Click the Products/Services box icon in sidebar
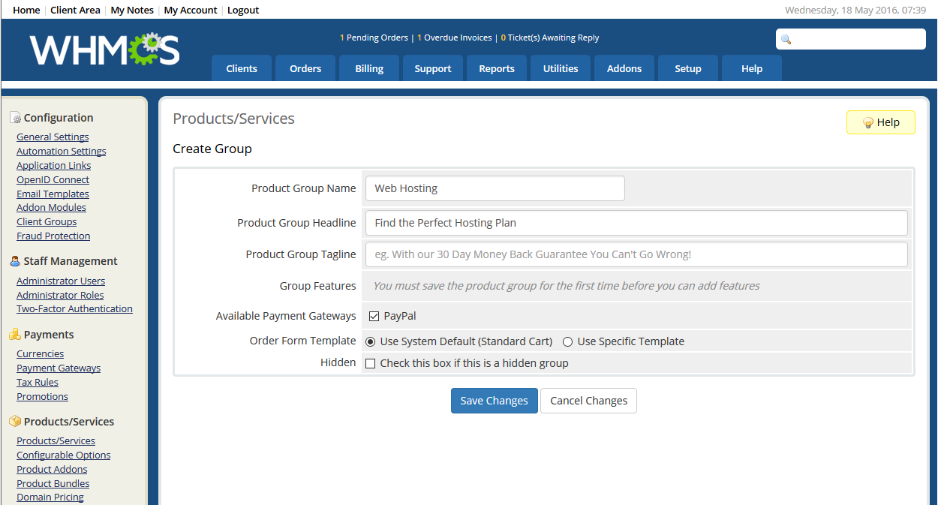This screenshot has width=938, height=505. coord(15,422)
